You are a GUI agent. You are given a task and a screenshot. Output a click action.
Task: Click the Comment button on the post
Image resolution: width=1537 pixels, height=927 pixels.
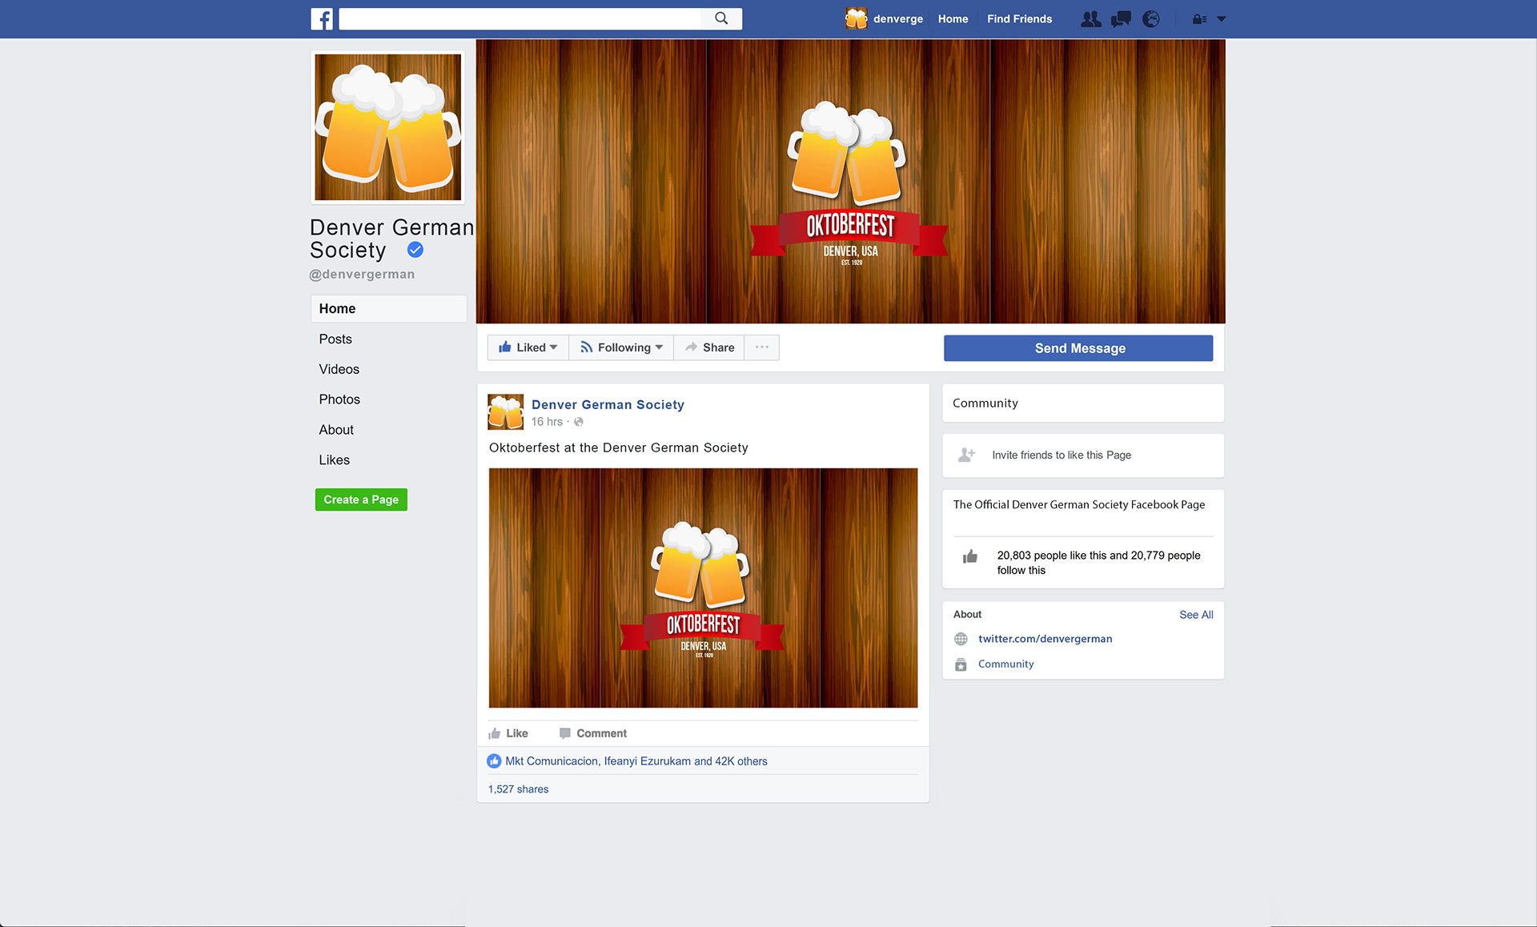click(x=593, y=733)
